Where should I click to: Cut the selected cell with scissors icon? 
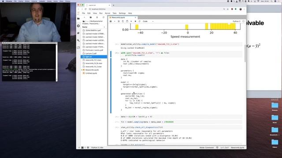[x=119, y=22]
